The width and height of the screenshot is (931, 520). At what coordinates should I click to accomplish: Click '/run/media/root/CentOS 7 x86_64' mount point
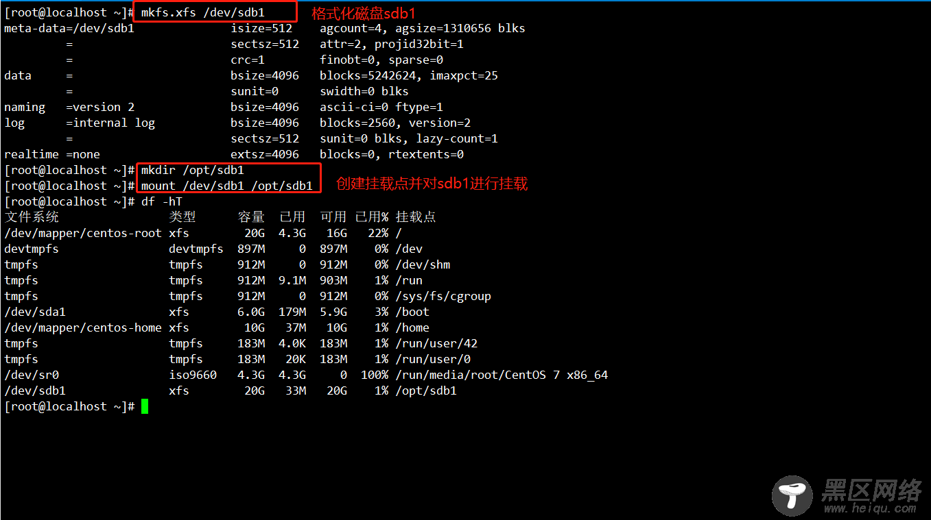(502, 375)
